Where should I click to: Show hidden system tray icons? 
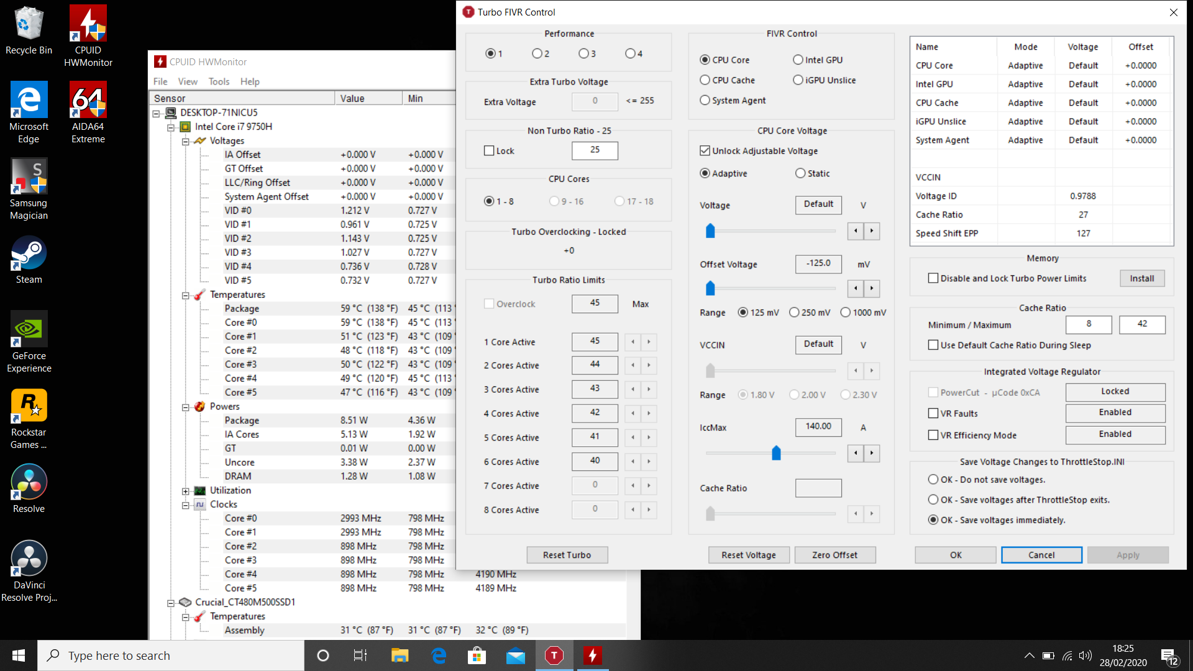click(x=1030, y=655)
